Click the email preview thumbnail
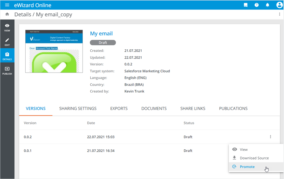This screenshot has width=284, height=179. tap(54, 51)
